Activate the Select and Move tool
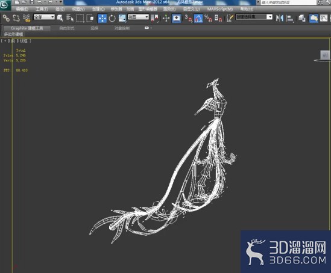Viewport: 331px width, 273px height. (102, 18)
